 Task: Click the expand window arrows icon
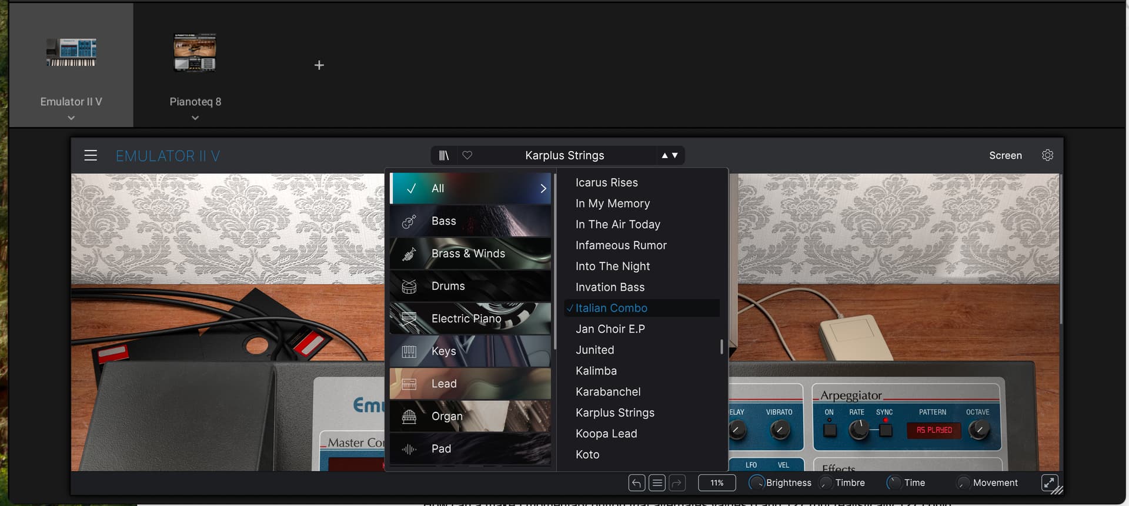click(x=1049, y=483)
